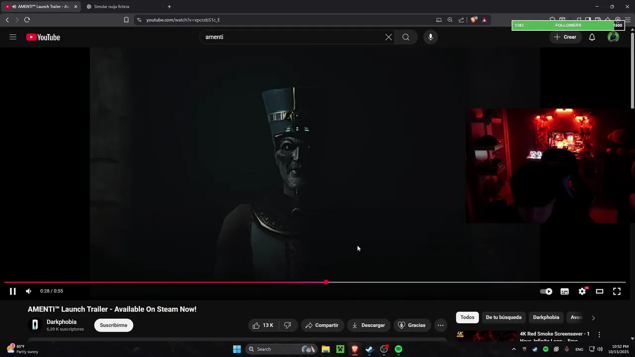Open 4K Red Smoke Screensaver thumbnail

pyautogui.click(x=487, y=336)
